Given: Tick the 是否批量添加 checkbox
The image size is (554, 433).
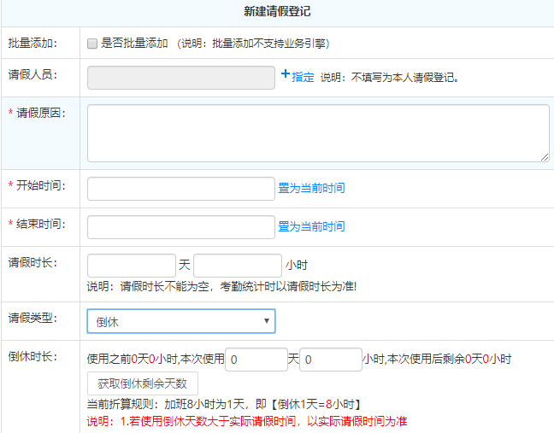Looking at the screenshot, I should tap(92, 43).
